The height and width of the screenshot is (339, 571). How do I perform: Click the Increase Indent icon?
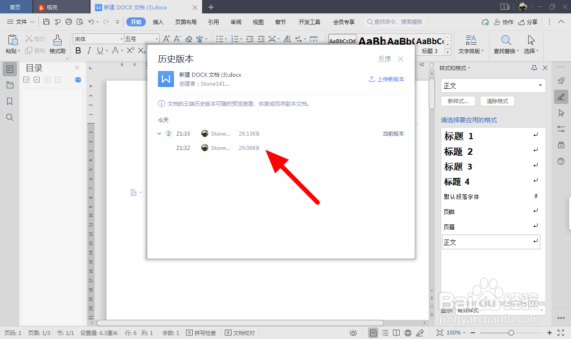[261, 39]
